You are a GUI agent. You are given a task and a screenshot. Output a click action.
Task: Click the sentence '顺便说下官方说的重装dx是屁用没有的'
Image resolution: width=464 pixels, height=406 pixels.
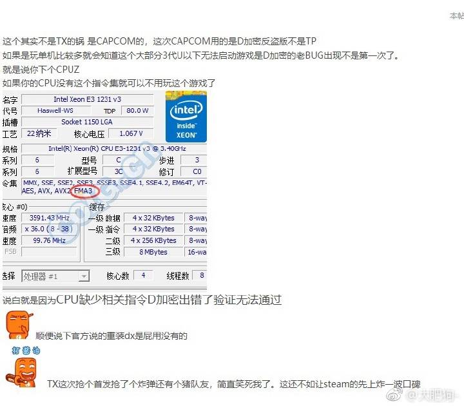click(x=111, y=336)
